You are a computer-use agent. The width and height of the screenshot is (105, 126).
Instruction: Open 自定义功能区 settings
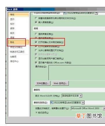[16, 47]
